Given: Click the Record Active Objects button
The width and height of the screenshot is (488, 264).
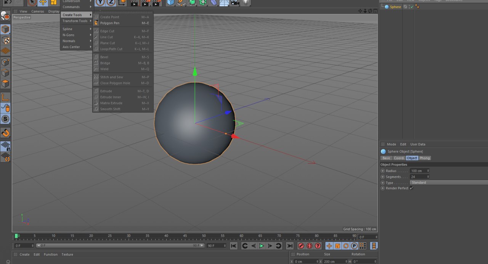Looking at the screenshot, I should [301, 246].
